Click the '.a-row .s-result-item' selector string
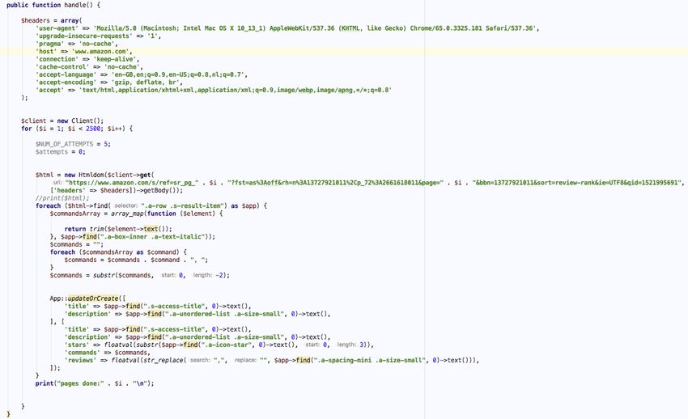The width and height of the screenshot is (688, 419). [x=184, y=205]
